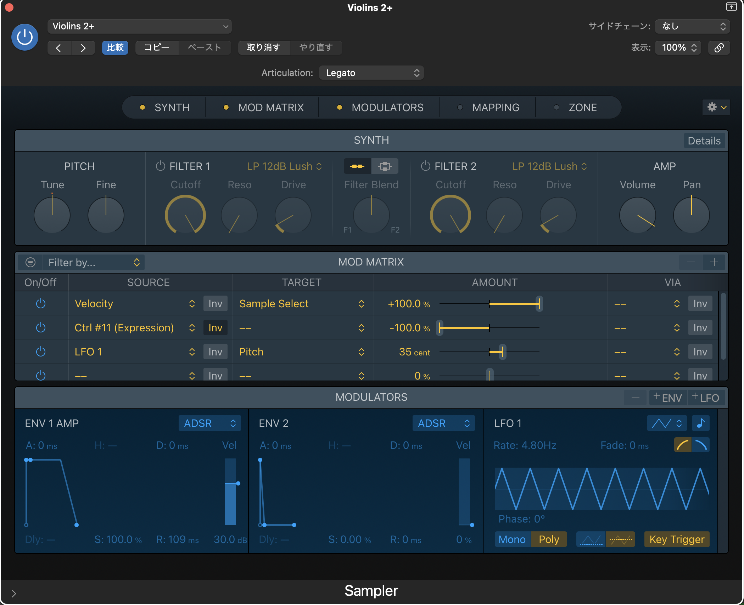Select LFO unipolar waveform mode icon

click(x=591, y=540)
